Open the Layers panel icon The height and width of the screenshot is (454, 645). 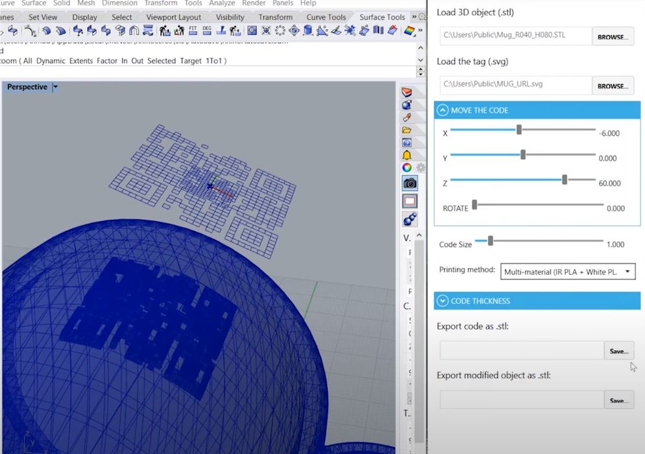(x=407, y=93)
